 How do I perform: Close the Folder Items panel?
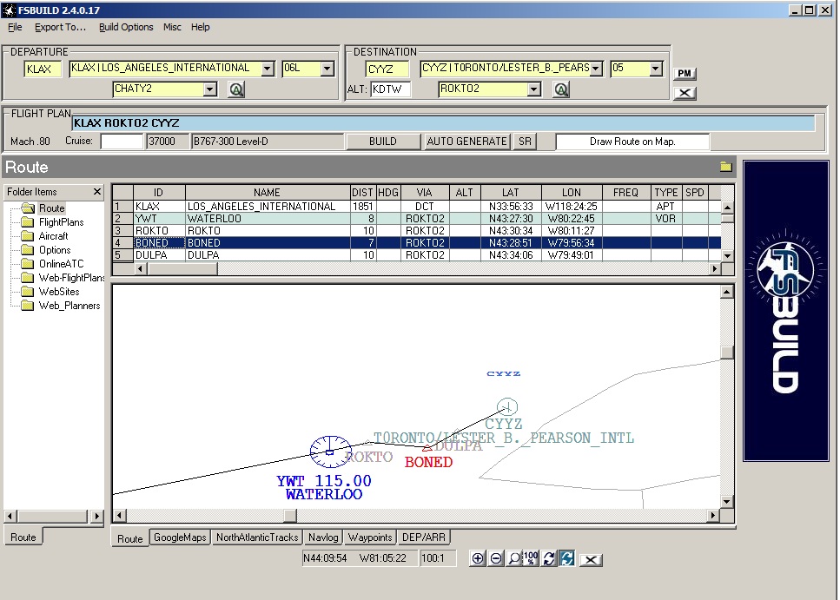pyautogui.click(x=97, y=191)
